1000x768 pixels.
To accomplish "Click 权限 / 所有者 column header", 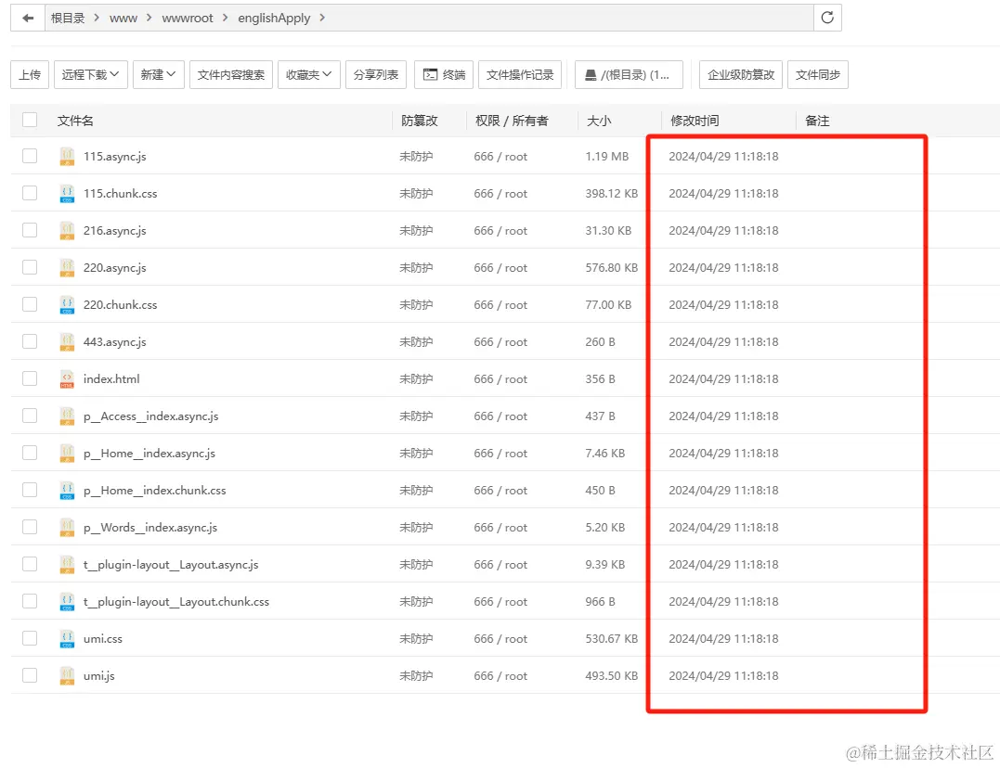I will (x=512, y=121).
